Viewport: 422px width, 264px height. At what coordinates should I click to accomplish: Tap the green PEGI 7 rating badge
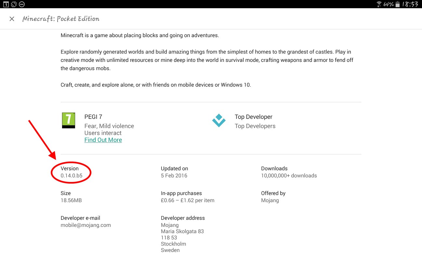point(69,120)
